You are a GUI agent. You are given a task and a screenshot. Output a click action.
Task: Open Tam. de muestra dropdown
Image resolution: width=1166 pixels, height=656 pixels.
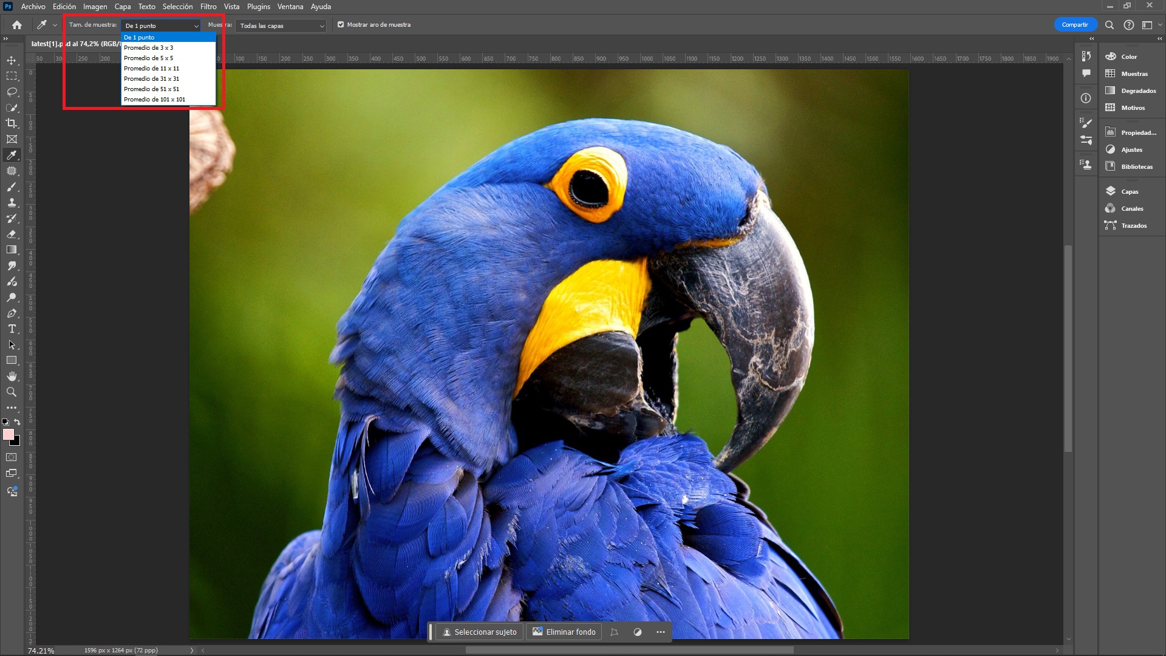click(x=161, y=26)
